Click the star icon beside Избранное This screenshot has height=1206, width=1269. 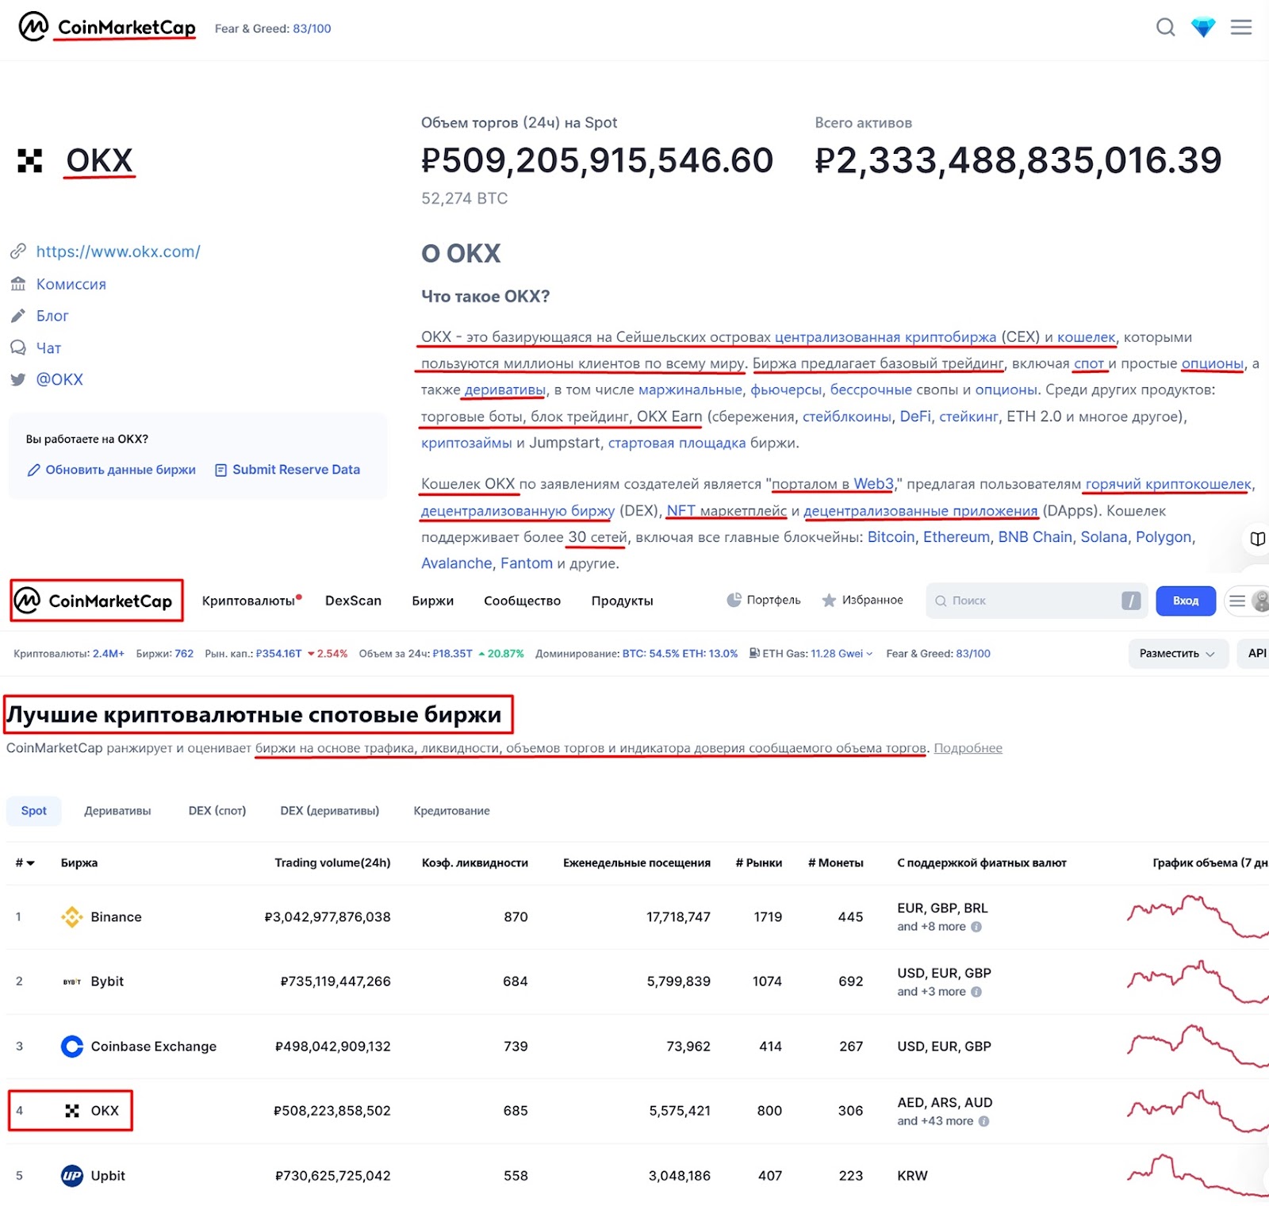tap(829, 601)
